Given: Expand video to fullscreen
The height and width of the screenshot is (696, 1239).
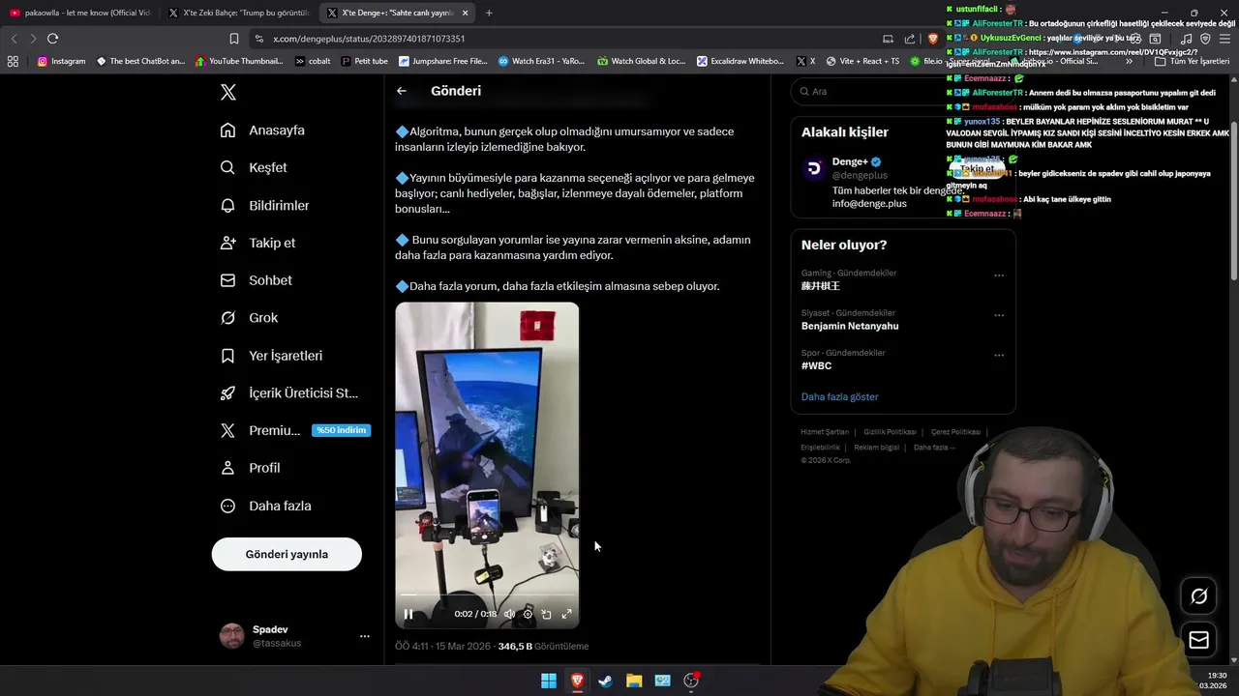Looking at the screenshot, I should 566,614.
